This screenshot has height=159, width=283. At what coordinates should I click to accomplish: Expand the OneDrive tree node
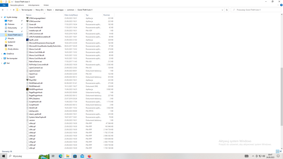(x=2, y=53)
